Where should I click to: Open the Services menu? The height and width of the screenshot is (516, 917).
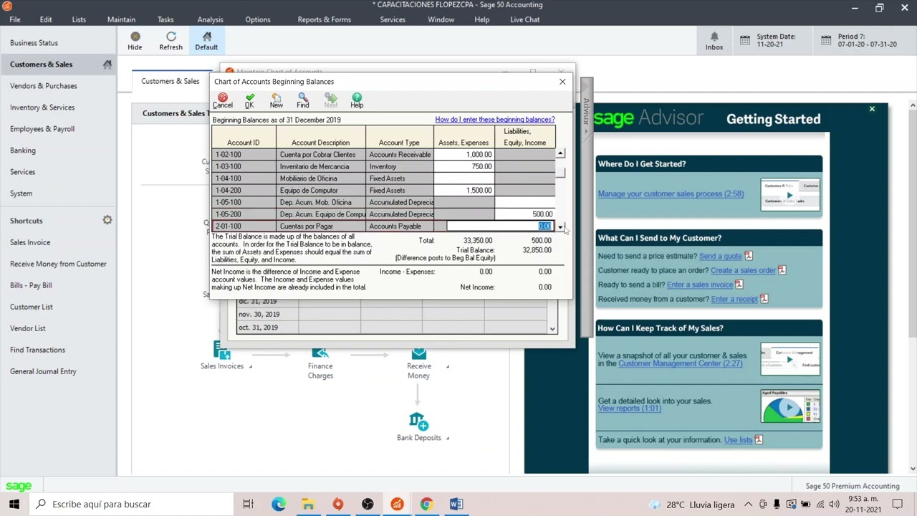point(393,19)
